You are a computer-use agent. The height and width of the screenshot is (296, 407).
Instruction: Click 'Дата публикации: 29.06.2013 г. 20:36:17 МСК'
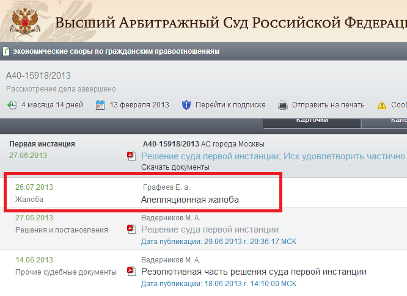[x=219, y=242]
